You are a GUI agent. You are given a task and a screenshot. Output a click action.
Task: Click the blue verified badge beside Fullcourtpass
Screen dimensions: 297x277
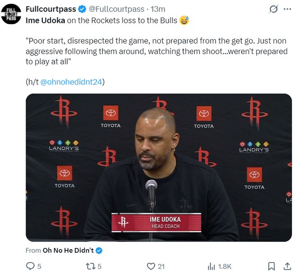tap(82, 9)
